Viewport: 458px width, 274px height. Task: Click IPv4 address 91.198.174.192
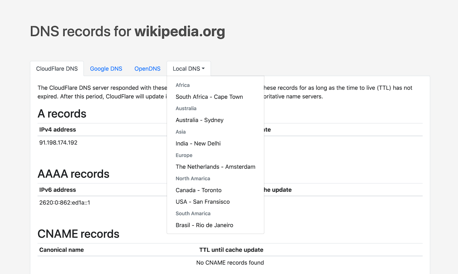(58, 142)
